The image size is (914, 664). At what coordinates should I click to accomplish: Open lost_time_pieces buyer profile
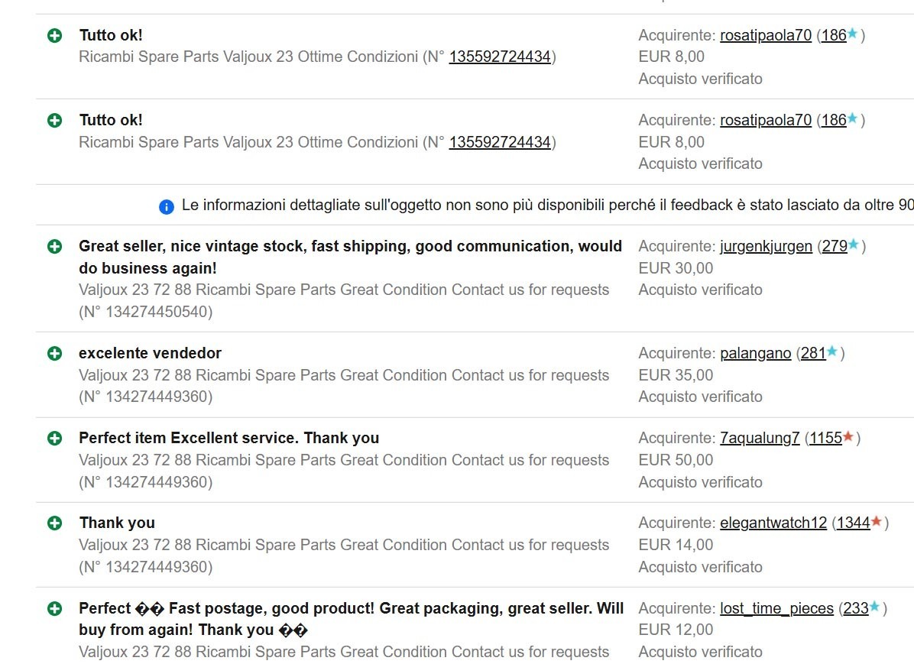click(x=776, y=609)
